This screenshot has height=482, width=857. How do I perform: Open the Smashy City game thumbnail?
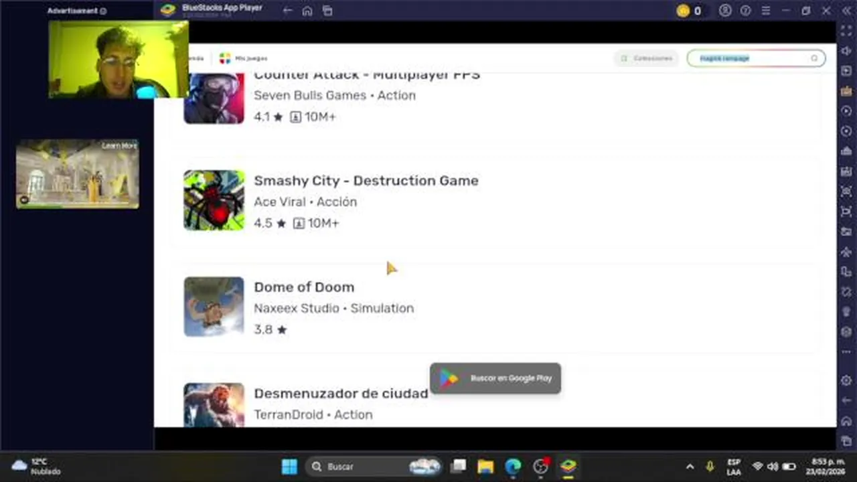(x=214, y=200)
